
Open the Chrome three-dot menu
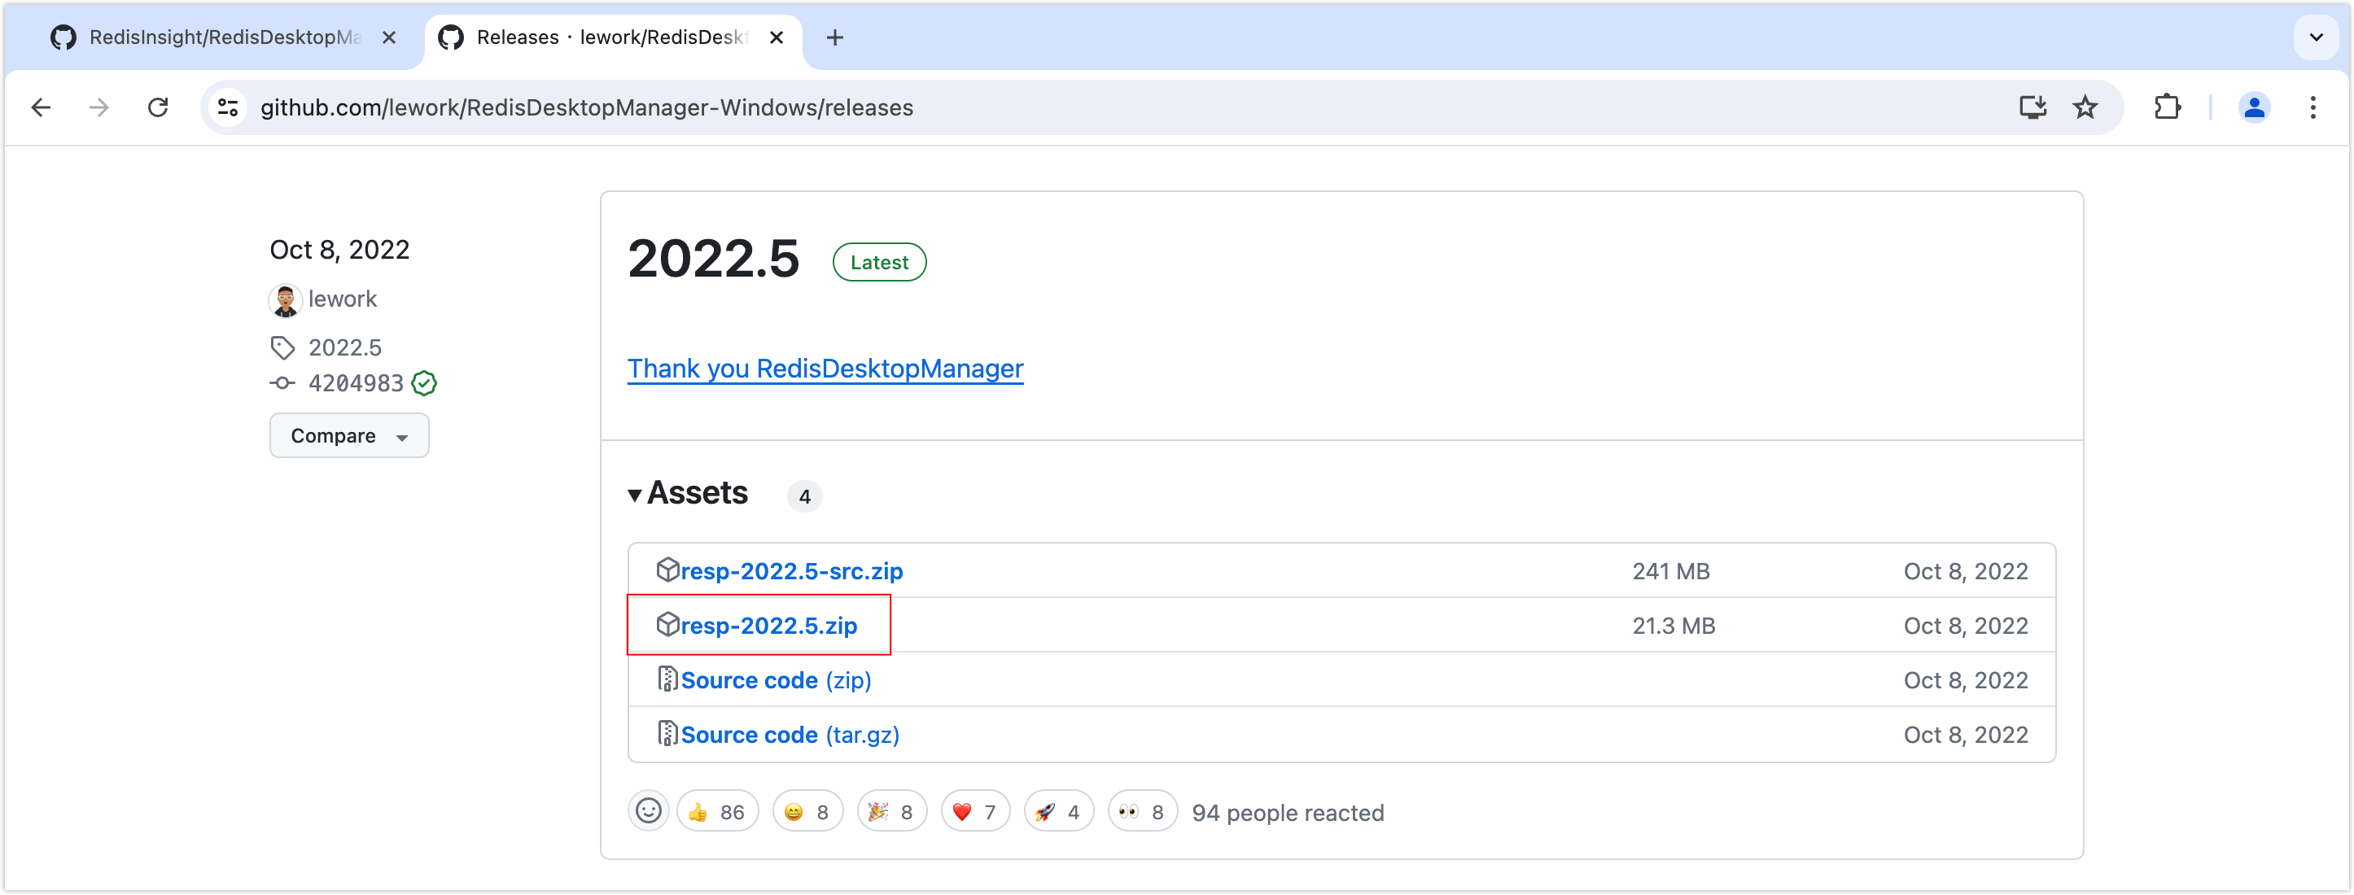(2312, 107)
